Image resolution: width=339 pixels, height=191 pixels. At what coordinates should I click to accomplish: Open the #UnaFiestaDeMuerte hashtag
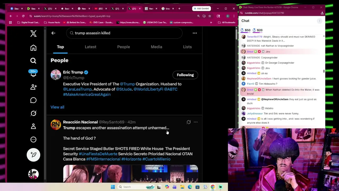coord(98,154)
